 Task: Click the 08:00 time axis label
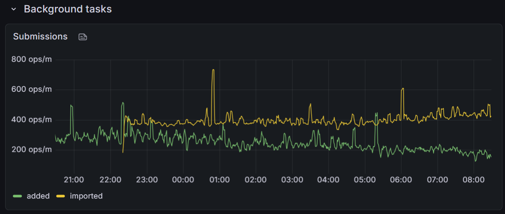pos(474,178)
